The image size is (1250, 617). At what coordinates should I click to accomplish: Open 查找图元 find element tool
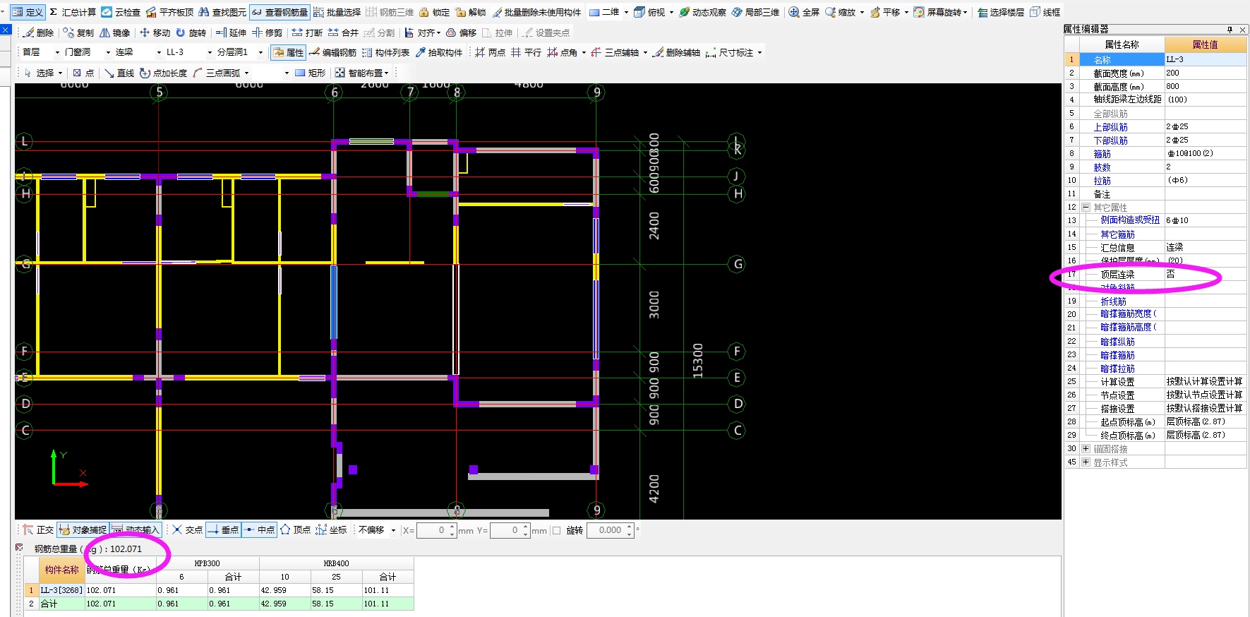(222, 12)
